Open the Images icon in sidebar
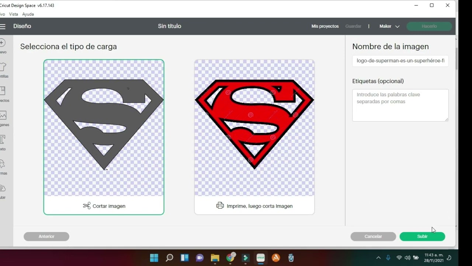The width and height of the screenshot is (472, 266). tap(3, 115)
